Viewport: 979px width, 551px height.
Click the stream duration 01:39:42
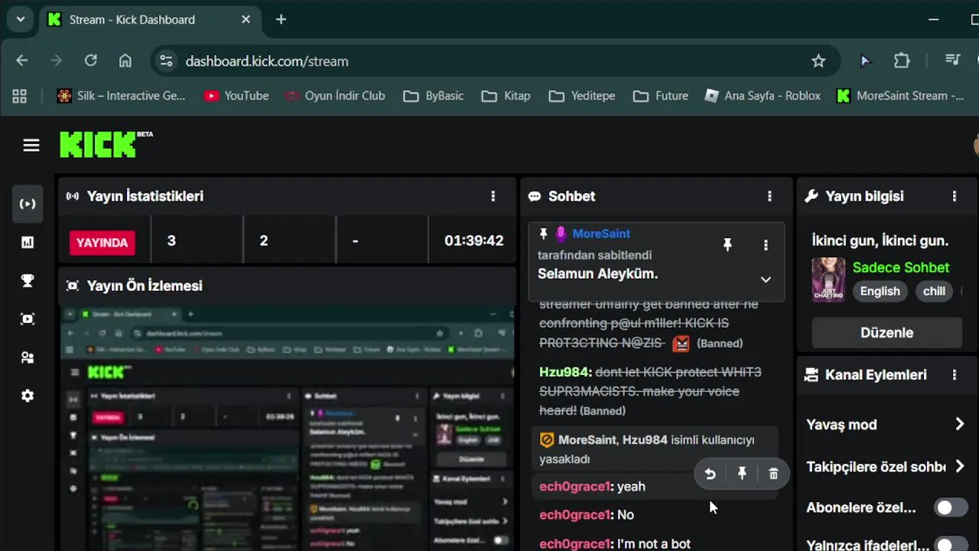(x=473, y=240)
